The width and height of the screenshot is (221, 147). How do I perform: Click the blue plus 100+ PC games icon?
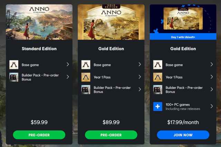[x=158, y=107]
